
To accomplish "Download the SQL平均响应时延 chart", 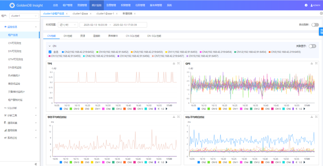I will 312,117.
